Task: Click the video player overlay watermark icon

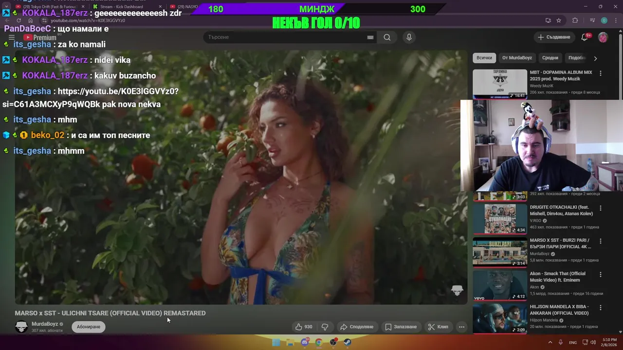Action: coord(457,290)
